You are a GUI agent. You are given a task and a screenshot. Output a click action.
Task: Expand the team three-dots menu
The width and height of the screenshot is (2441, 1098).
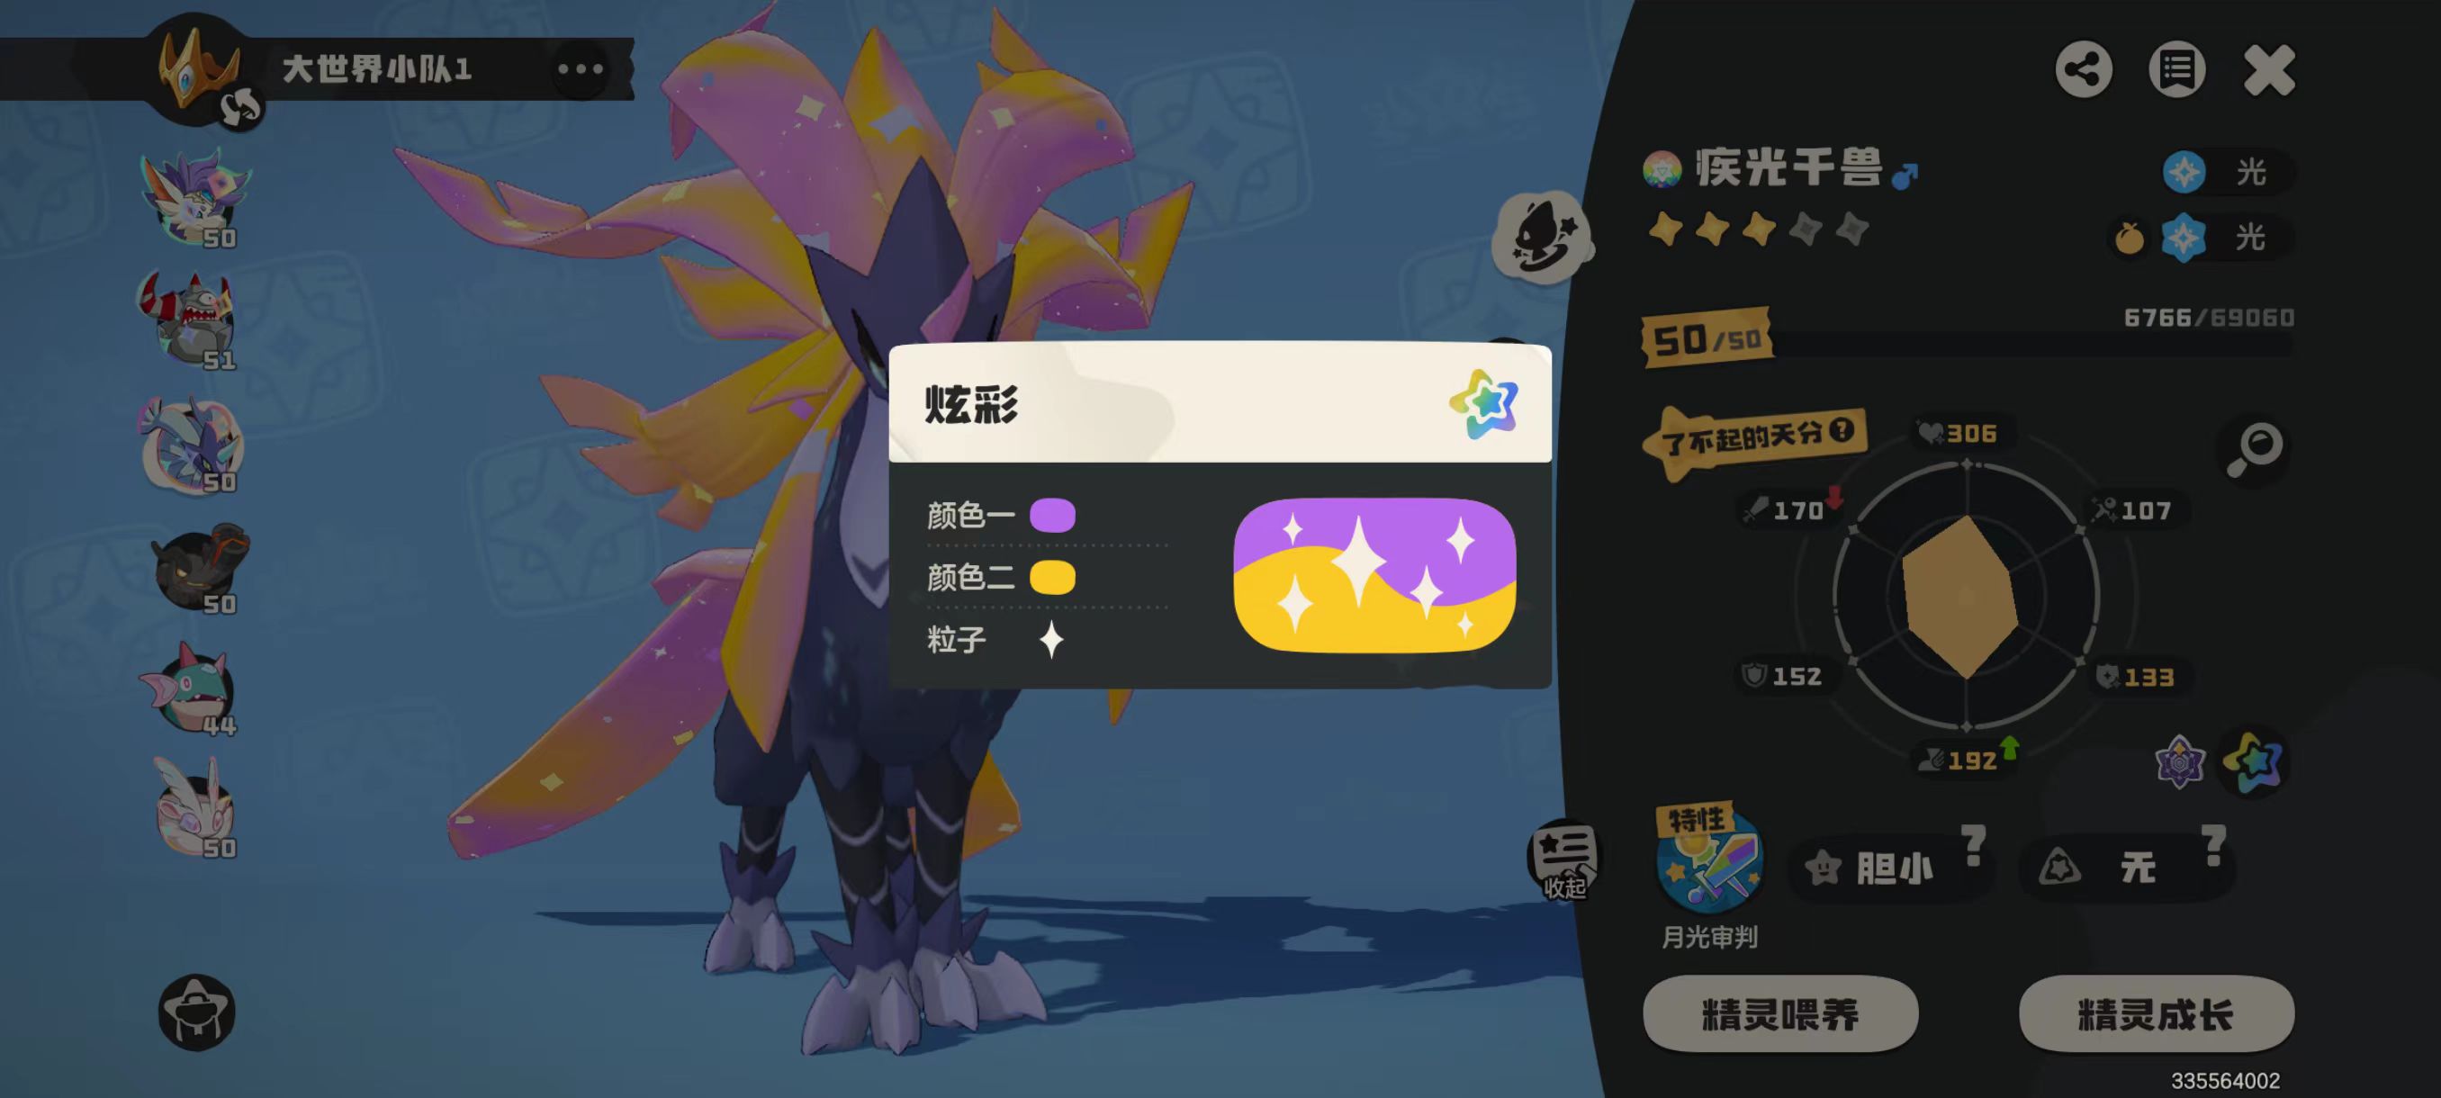coord(580,69)
